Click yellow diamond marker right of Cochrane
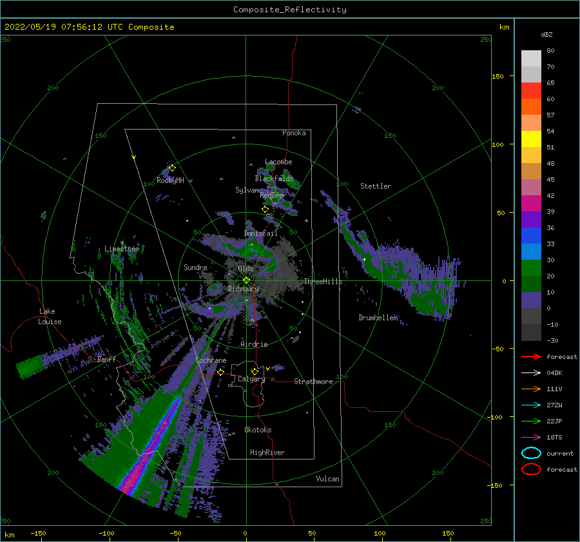Image resolution: width=580 pixels, height=542 pixels. (220, 372)
